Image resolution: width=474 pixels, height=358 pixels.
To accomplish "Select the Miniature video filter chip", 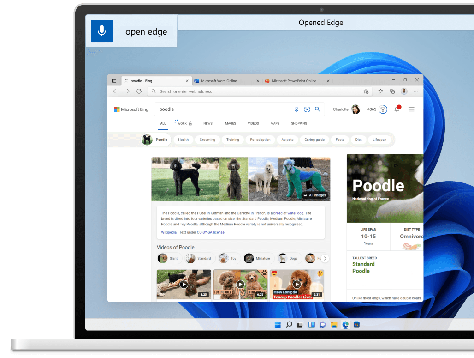I will coord(259,258).
